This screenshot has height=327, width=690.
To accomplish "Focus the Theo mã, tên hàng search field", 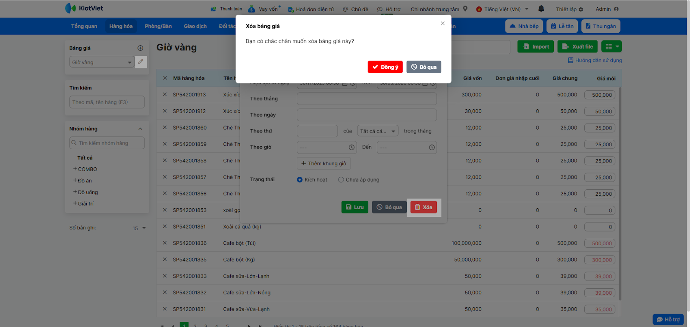I will (x=107, y=102).
